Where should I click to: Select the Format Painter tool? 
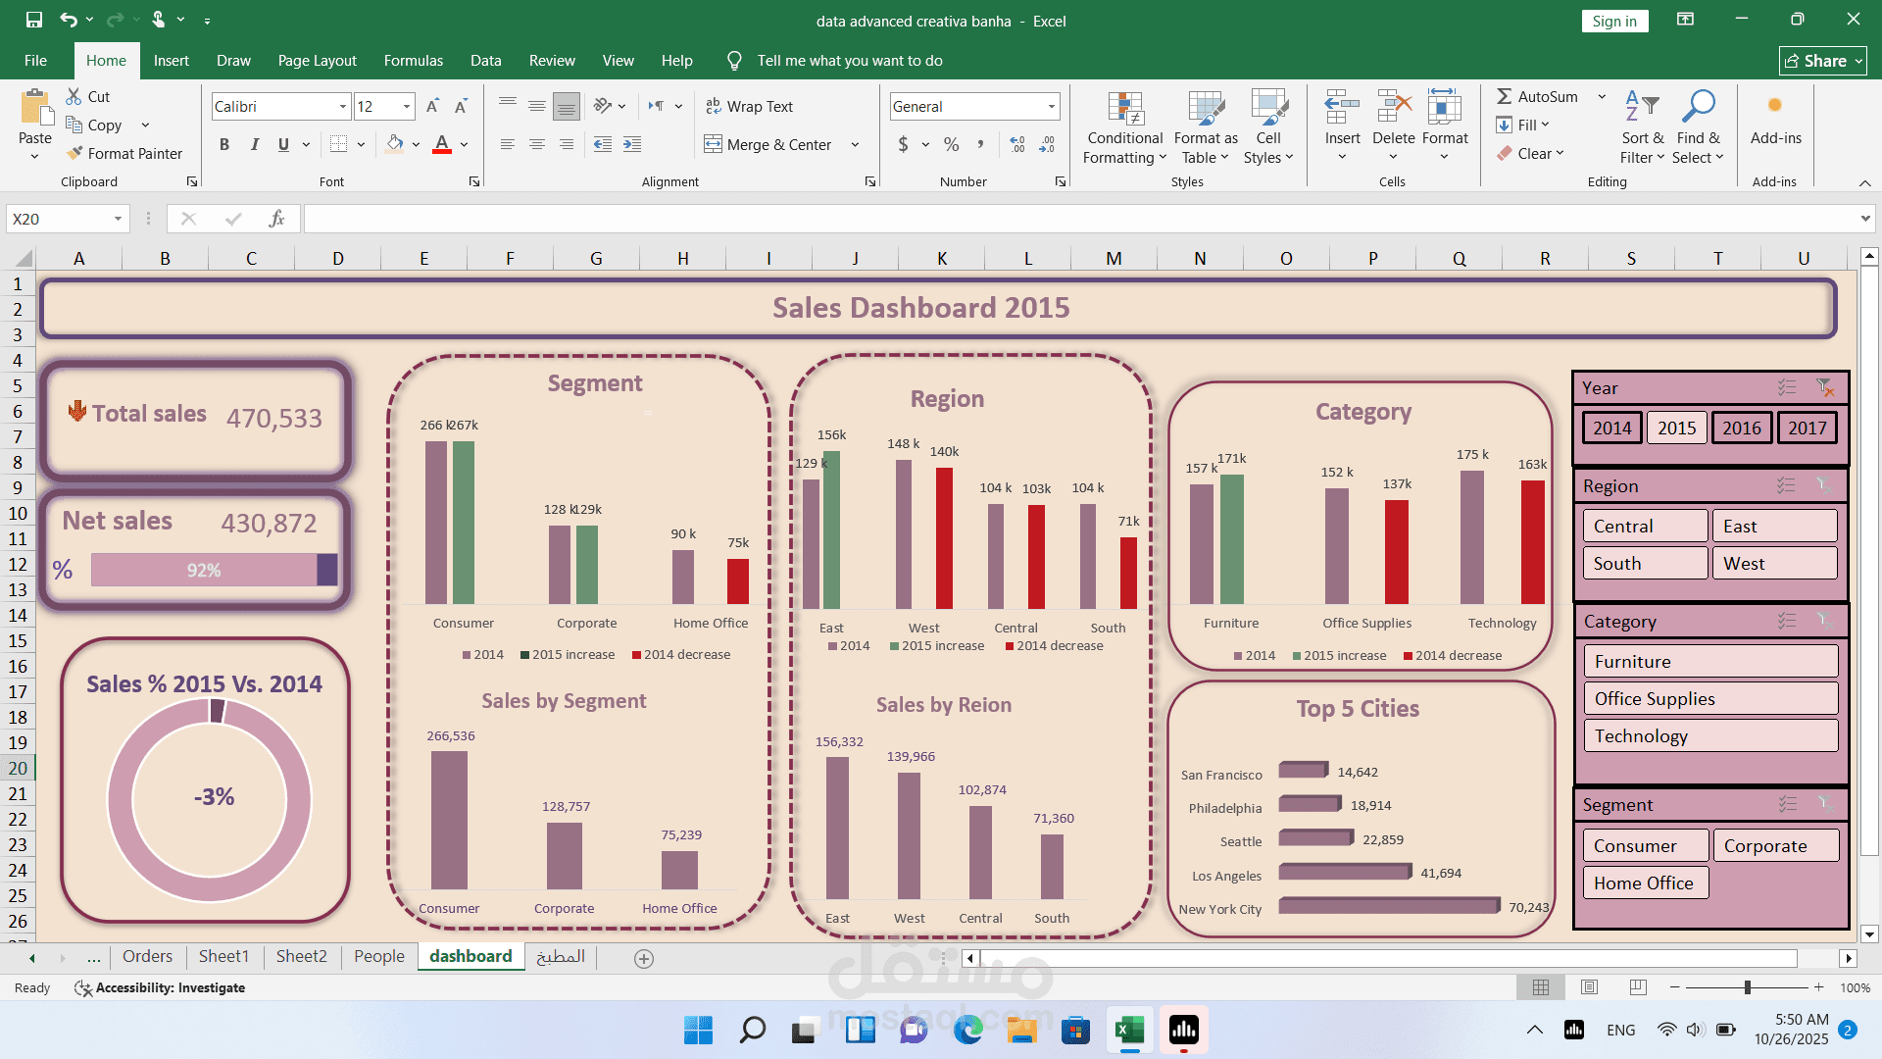point(125,153)
